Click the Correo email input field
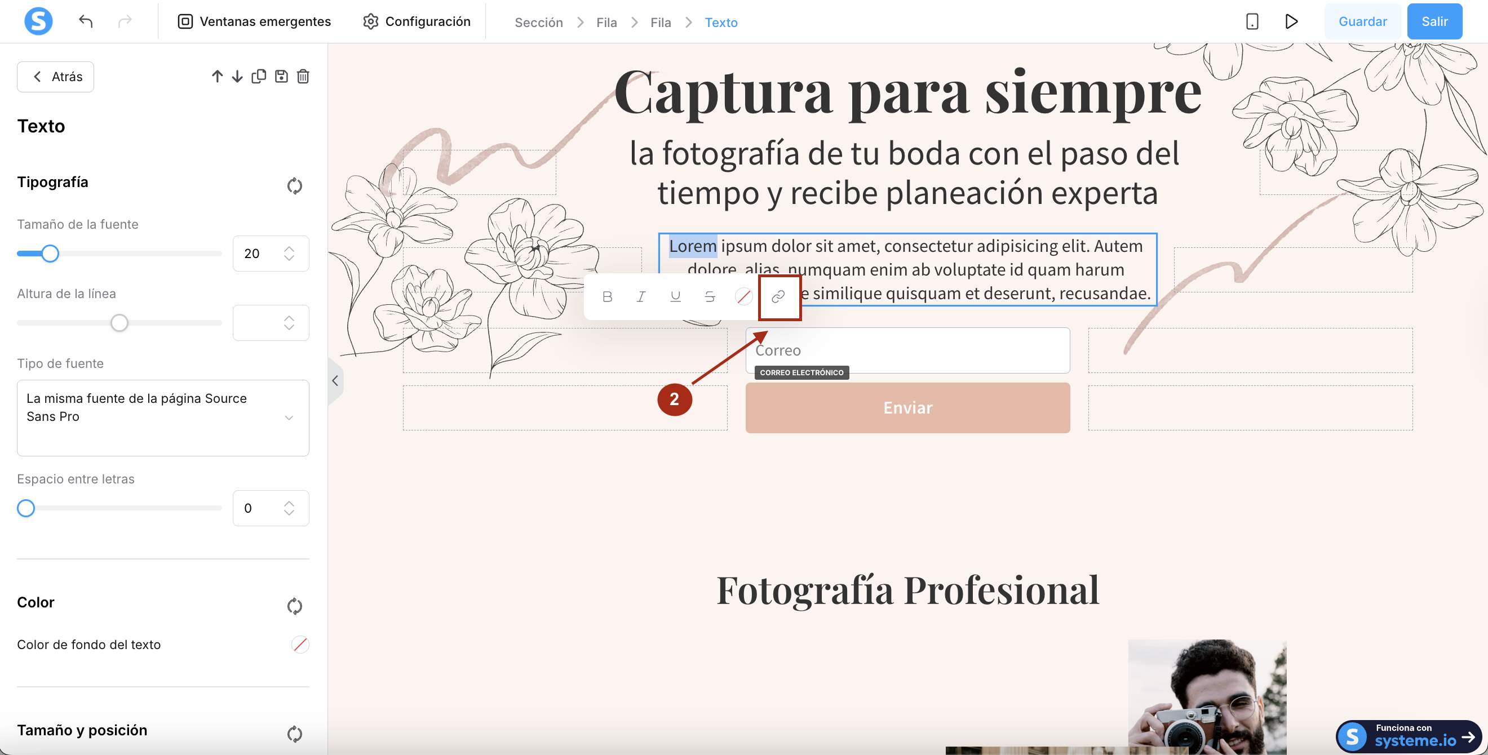 coord(907,350)
